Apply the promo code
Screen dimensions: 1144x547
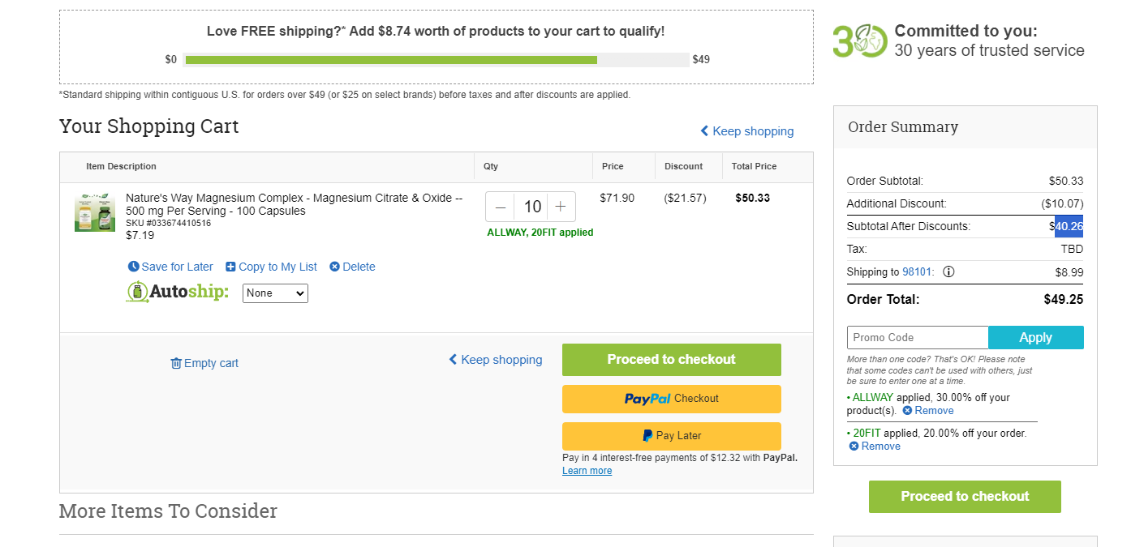pyautogui.click(x=1036, y=337)
